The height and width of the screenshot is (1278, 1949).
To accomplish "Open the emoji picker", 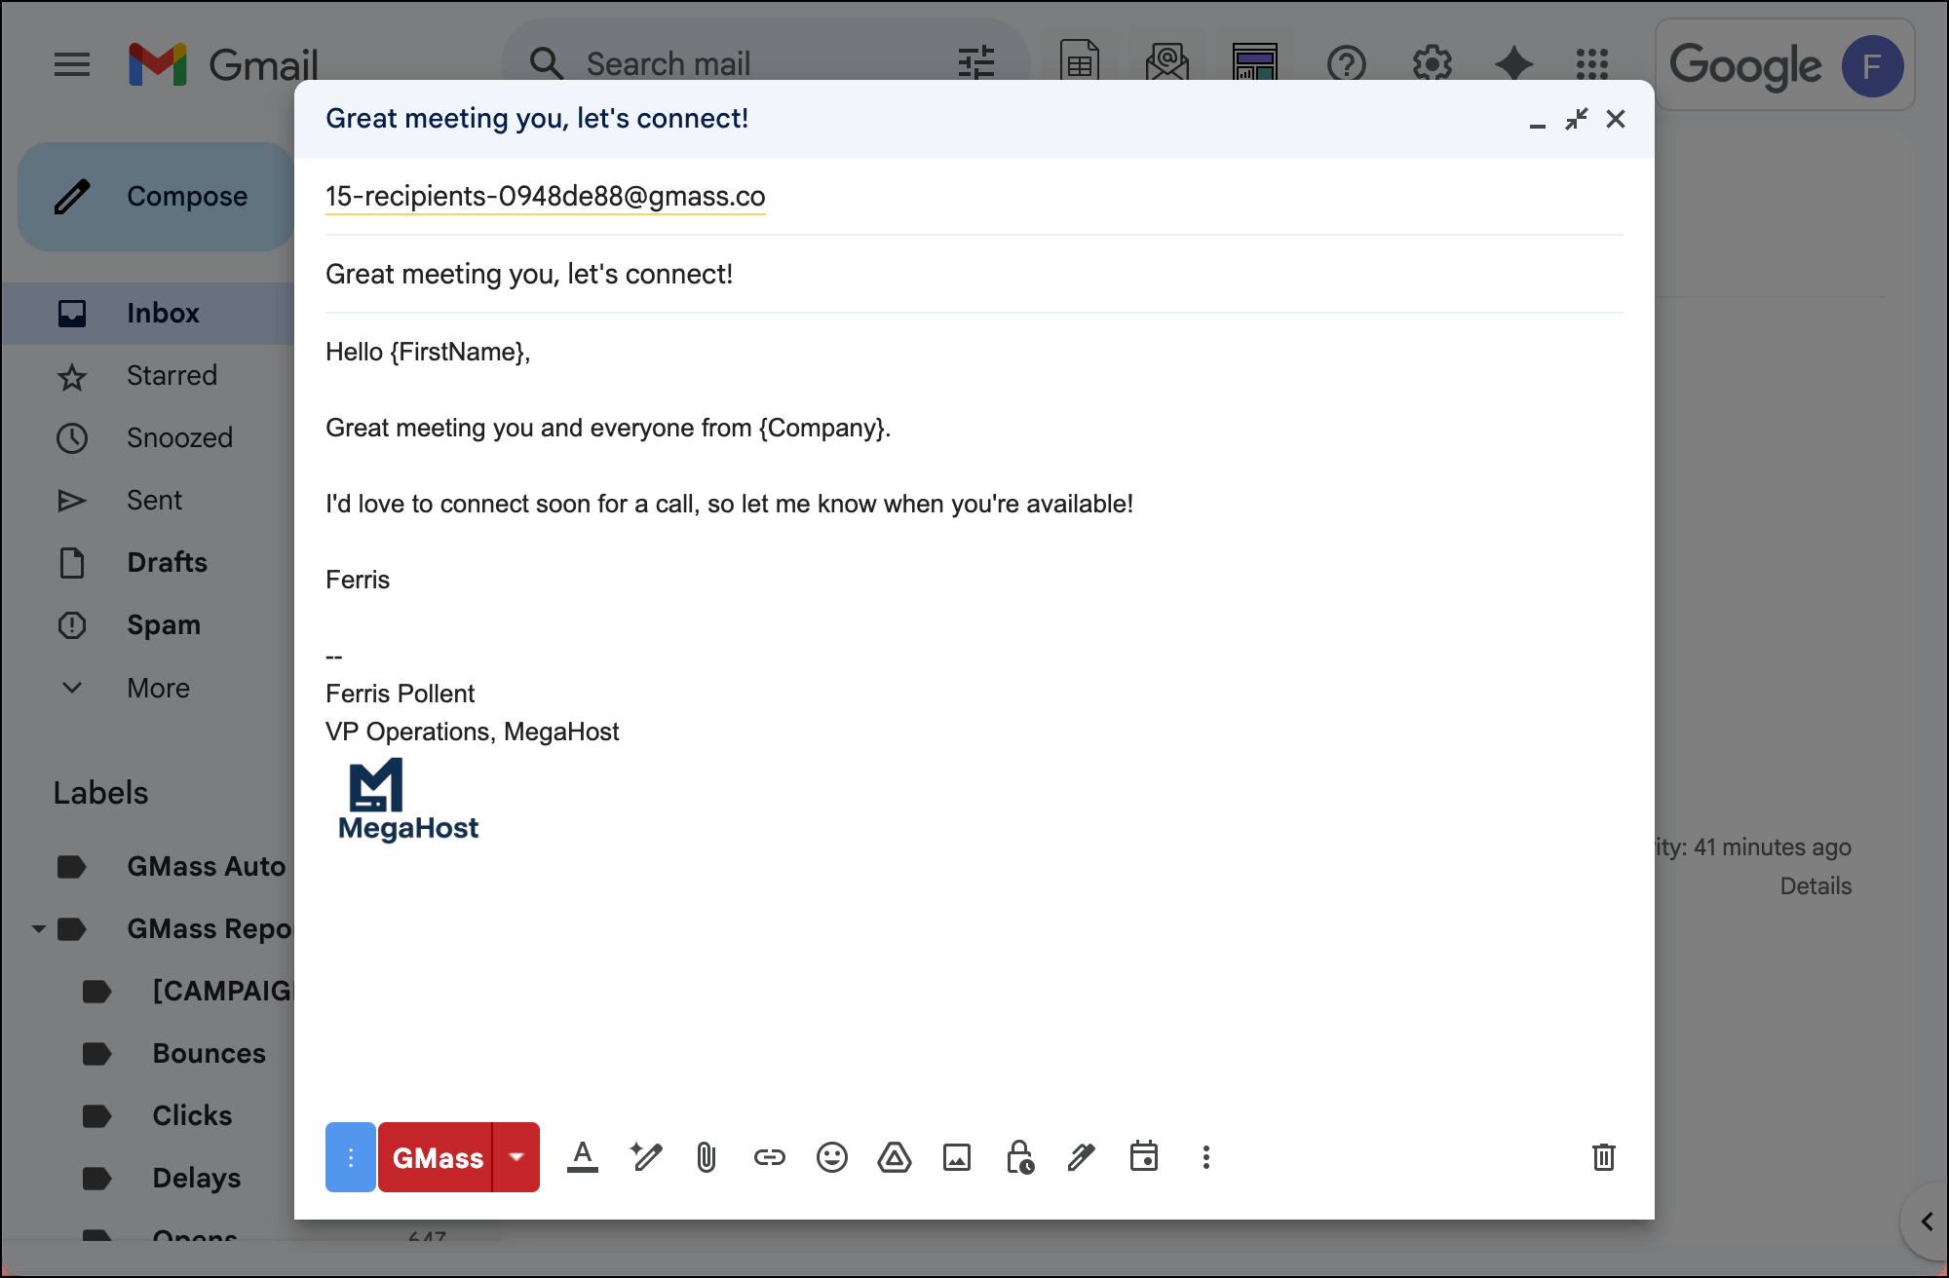I will tap(831, 1157).
